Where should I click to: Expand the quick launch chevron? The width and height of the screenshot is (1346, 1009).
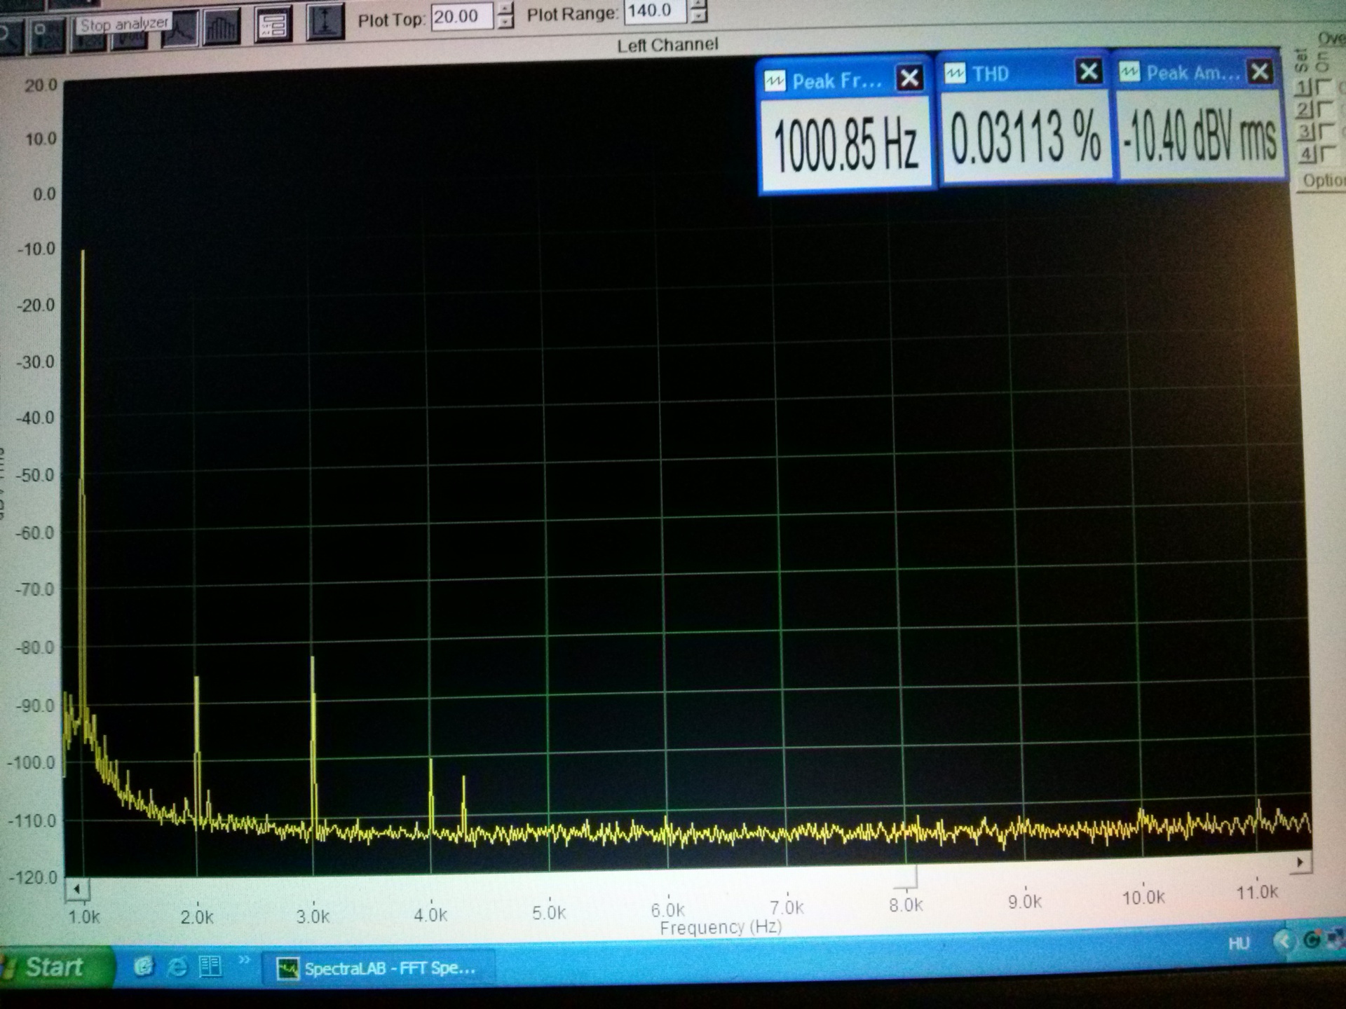click(x=244, y=960)
